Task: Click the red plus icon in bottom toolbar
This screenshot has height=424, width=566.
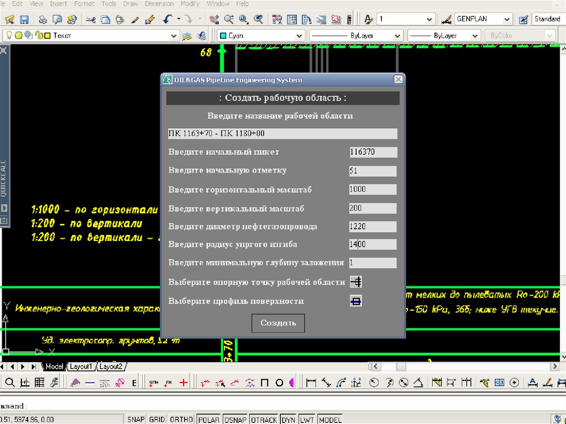Action: point(184,383)
